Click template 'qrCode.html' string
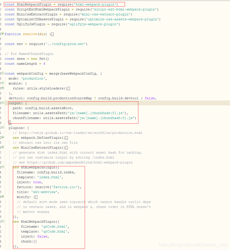Viewport: 230px width, 250px height. tap(54, 232)
